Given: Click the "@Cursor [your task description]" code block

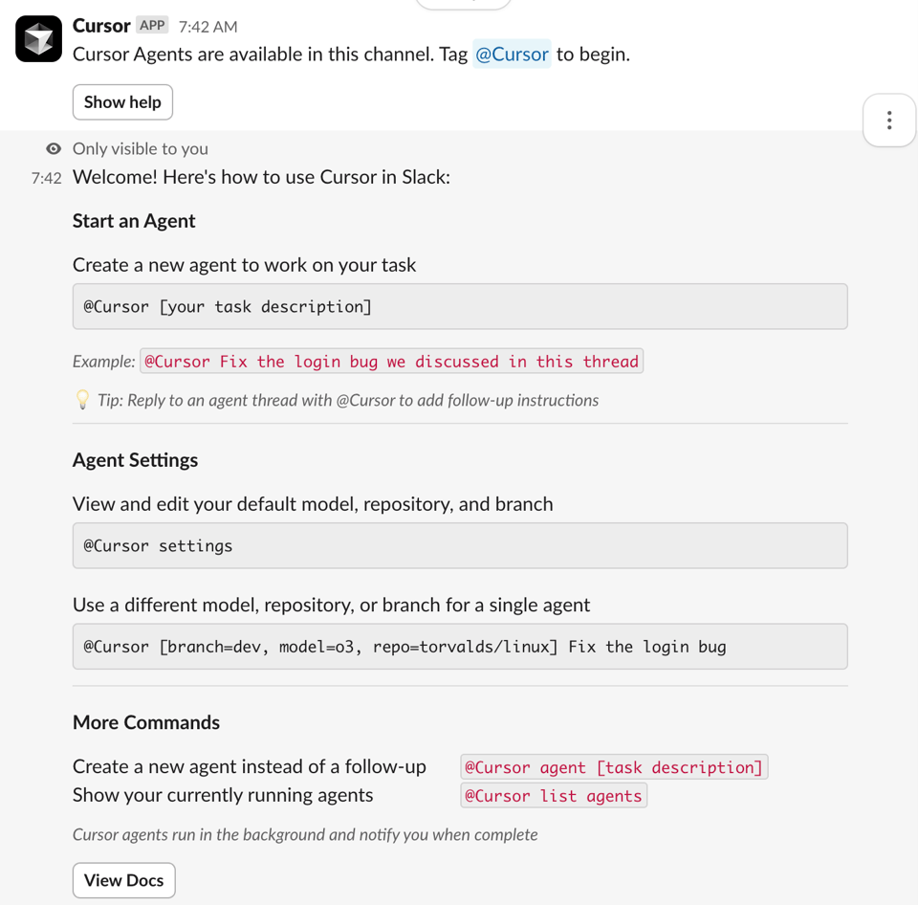Looking at the screenshot, I should click(460, 307).
